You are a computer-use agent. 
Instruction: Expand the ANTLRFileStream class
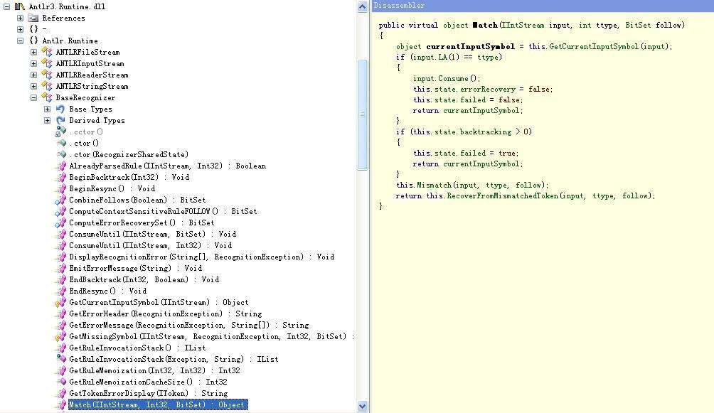click(33, 52)
